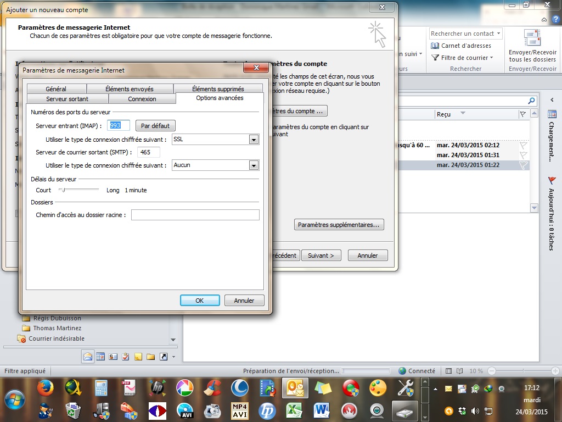Open the Calculator from the taskbar

[102, 388]
